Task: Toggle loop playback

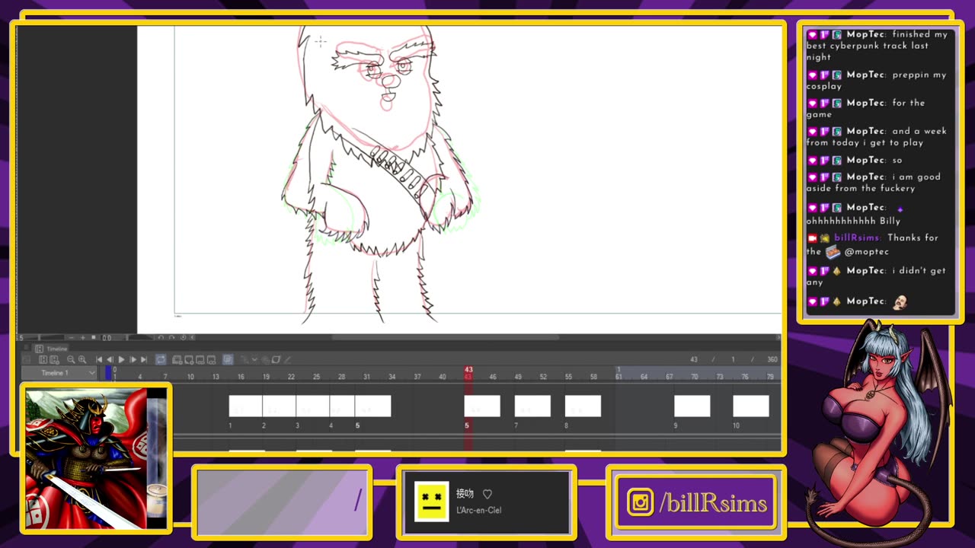Action: [x=161, y=359]
